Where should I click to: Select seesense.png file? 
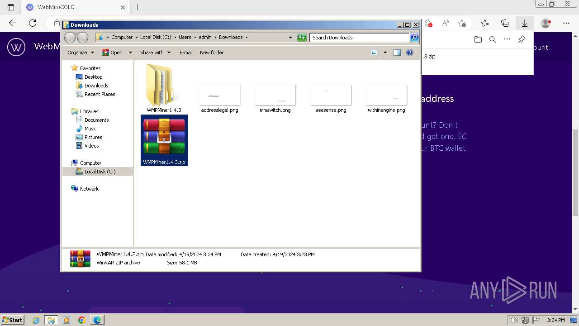[x=331, y=98]
